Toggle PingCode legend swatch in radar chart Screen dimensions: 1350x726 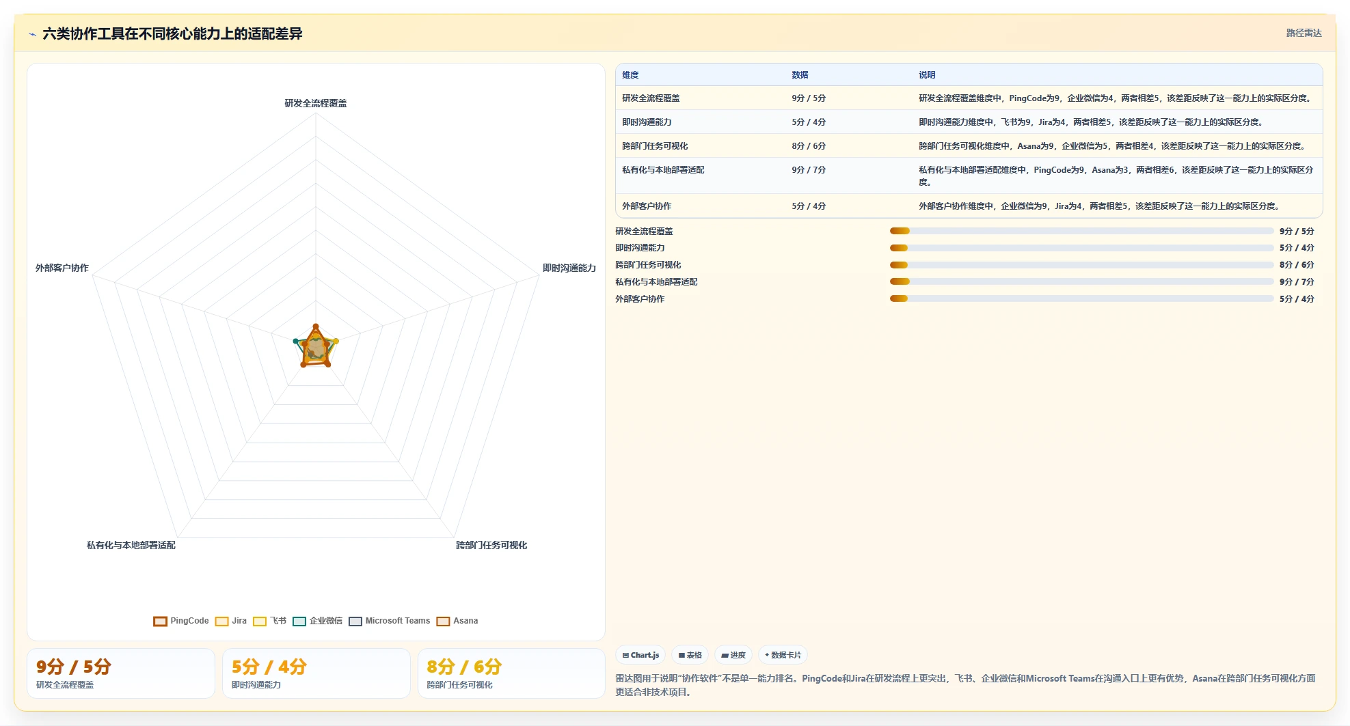160,621
